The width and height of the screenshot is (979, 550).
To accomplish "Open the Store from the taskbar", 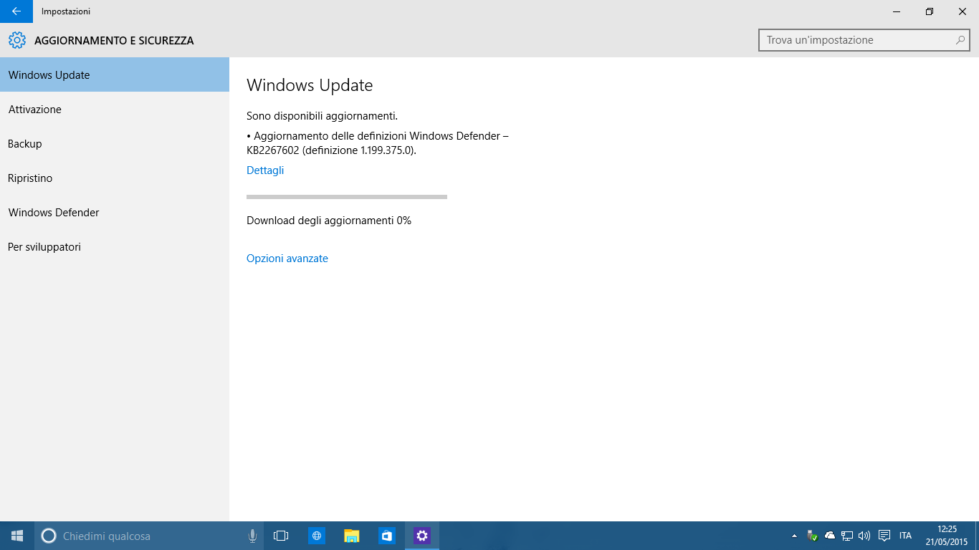I will click(387, 536).
